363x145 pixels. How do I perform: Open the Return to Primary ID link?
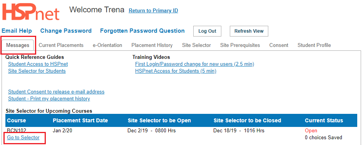point(153,11)
